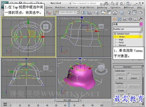Viewport: 146px width, 107px height.
Task: Click the Bind button
Action: pos(121,78)
